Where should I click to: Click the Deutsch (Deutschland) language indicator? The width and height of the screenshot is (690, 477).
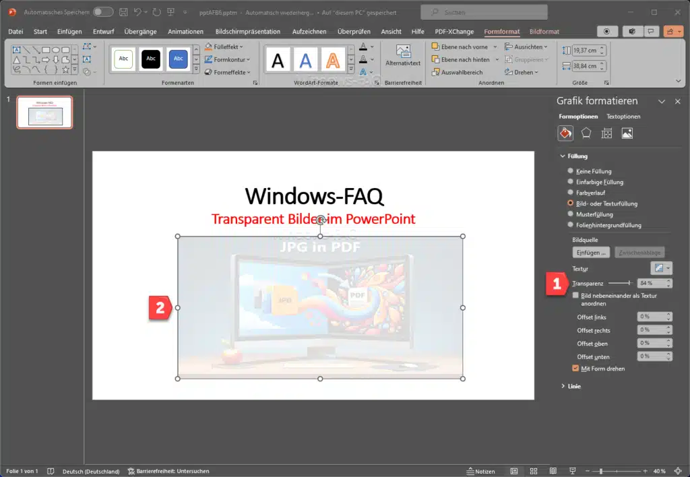tap(91, 472)
